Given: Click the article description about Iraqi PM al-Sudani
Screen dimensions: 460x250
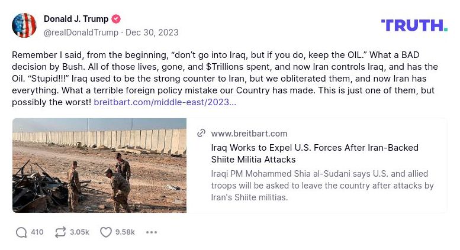Looking at the screenshot, I should pos(322,186).
